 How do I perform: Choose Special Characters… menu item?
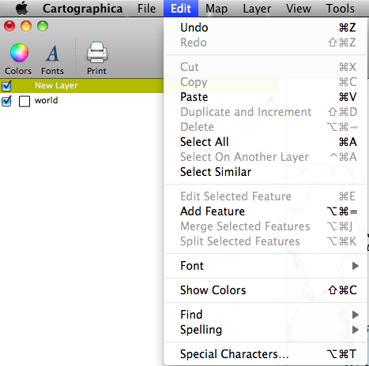click(265, 354)
